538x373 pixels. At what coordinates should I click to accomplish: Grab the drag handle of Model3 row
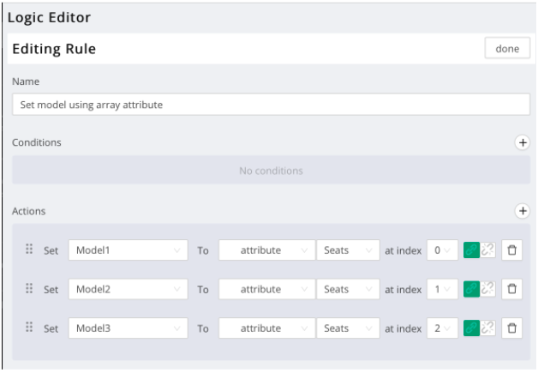[29, 328]
